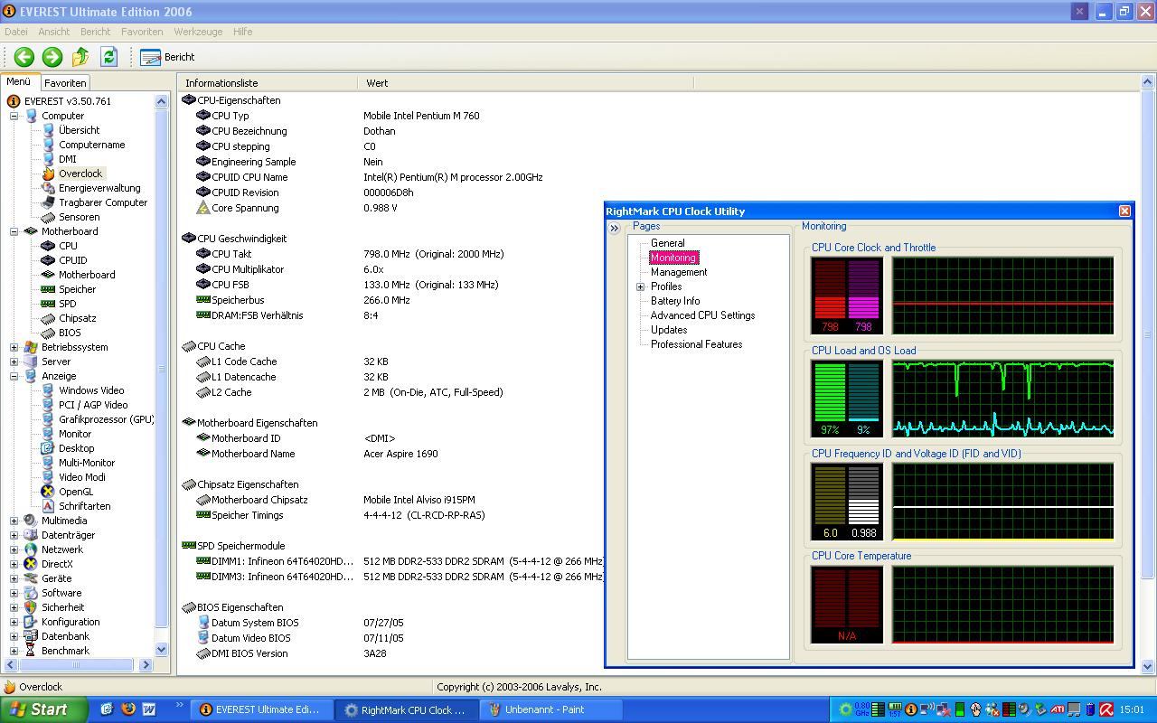Open Professional Features in RightMark
Screen dimensions: 1157x723
[696, 344]
